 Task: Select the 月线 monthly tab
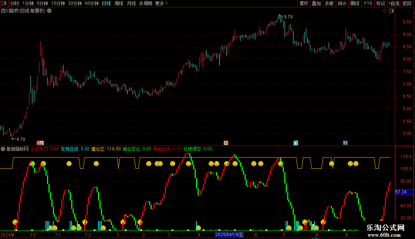click(x=131, y=3)
